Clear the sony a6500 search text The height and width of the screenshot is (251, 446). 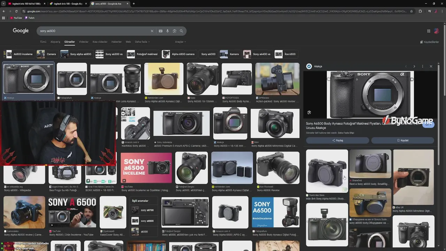(152, 31)
